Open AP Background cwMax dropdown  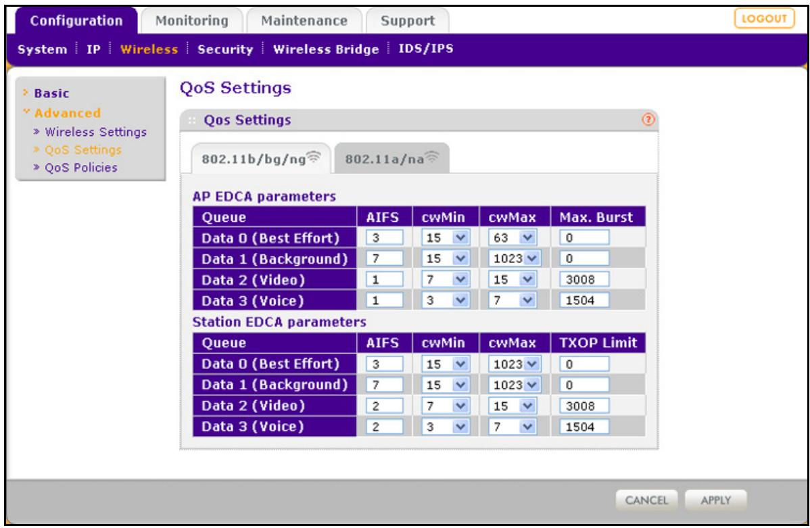[x=515, y=258]
